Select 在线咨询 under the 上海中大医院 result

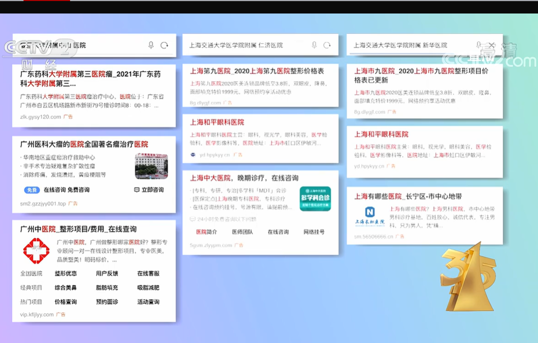tap(278, 231)
